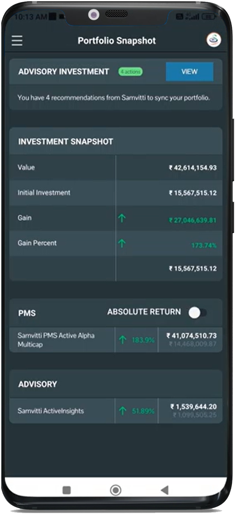Select the Investment Snapshot section header
This screenshot has width=235, height=514.
coord(65,142)
